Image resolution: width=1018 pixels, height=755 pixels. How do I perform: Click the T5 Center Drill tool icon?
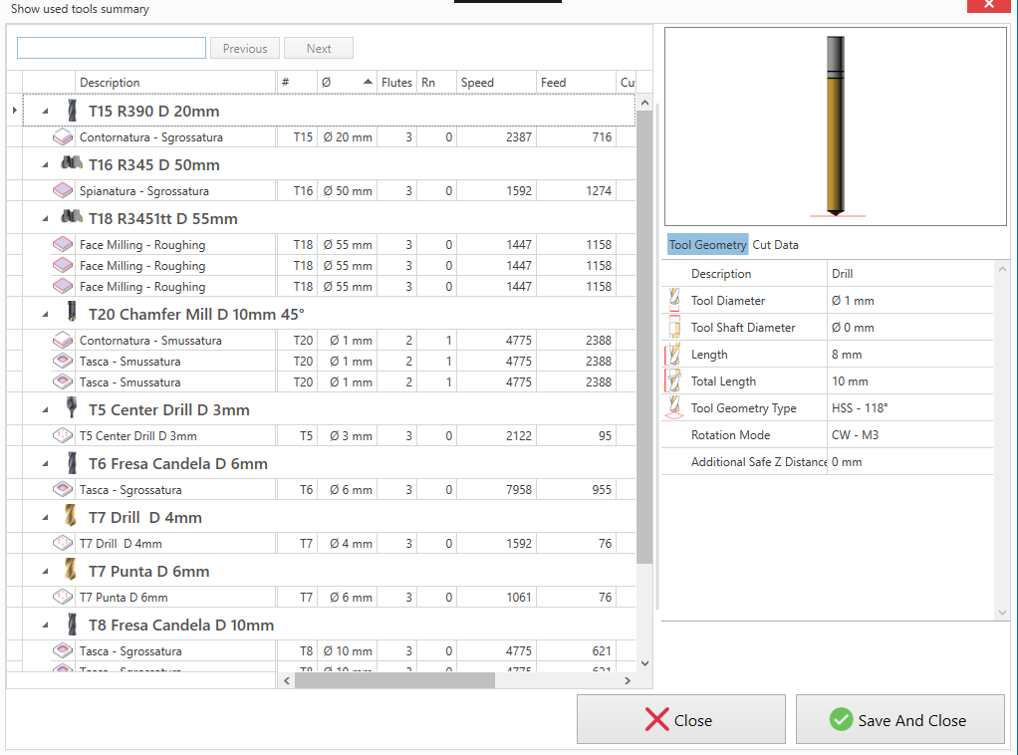pyautogui.click(x=71, y=409)
